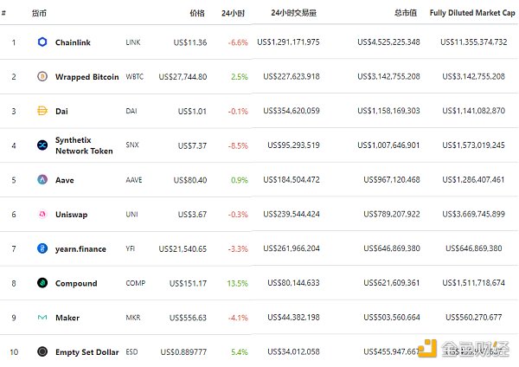Click the yearn.finance logo icon

click(x=42, y=248)
